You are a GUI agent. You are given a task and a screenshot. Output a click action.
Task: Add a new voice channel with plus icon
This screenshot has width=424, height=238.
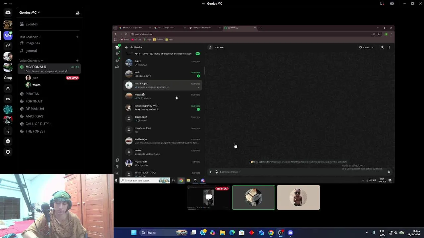pos(77,60)
